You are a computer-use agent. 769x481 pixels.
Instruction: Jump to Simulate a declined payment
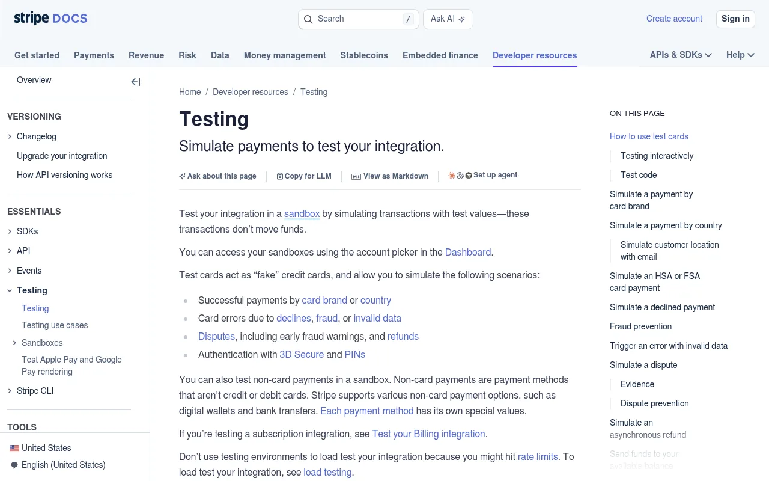point(662,307)
